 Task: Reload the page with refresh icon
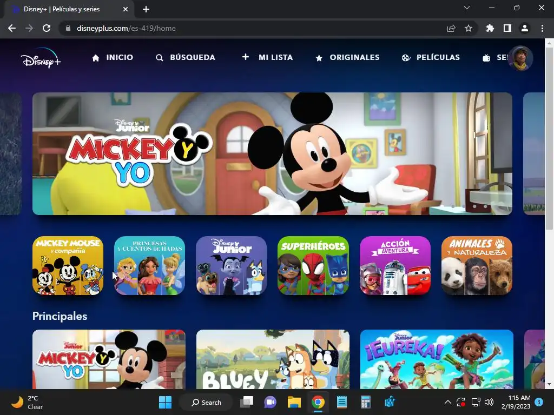point(47,28)
